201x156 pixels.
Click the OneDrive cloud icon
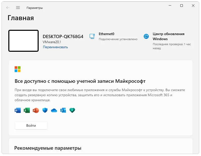pos(54,110)
